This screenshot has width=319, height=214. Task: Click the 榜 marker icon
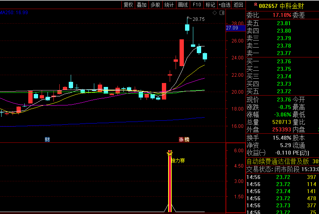(187, 139)
